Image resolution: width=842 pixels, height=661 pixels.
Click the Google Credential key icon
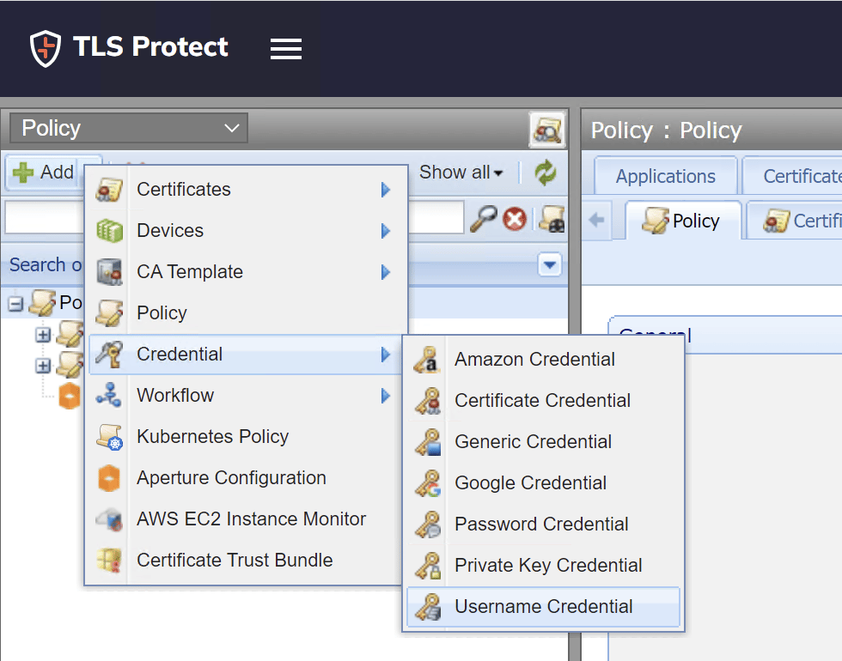coord(428,482)
